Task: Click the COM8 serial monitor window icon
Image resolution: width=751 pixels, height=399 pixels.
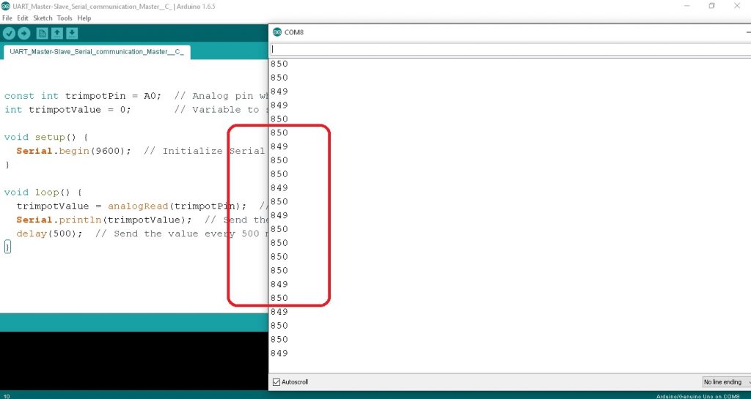Action: point(276,32)
